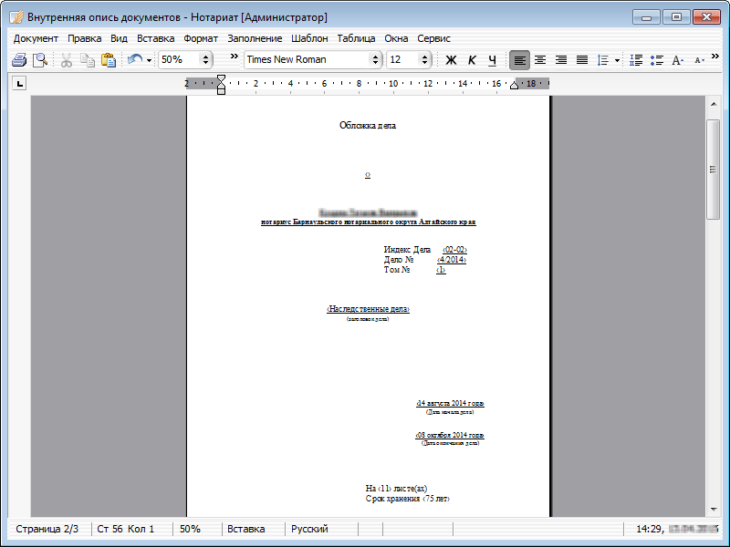The height and width of the screenshot is (547, 730).
Task: Expand the Times New Roman font list
Action: click(x=375, y=59)
